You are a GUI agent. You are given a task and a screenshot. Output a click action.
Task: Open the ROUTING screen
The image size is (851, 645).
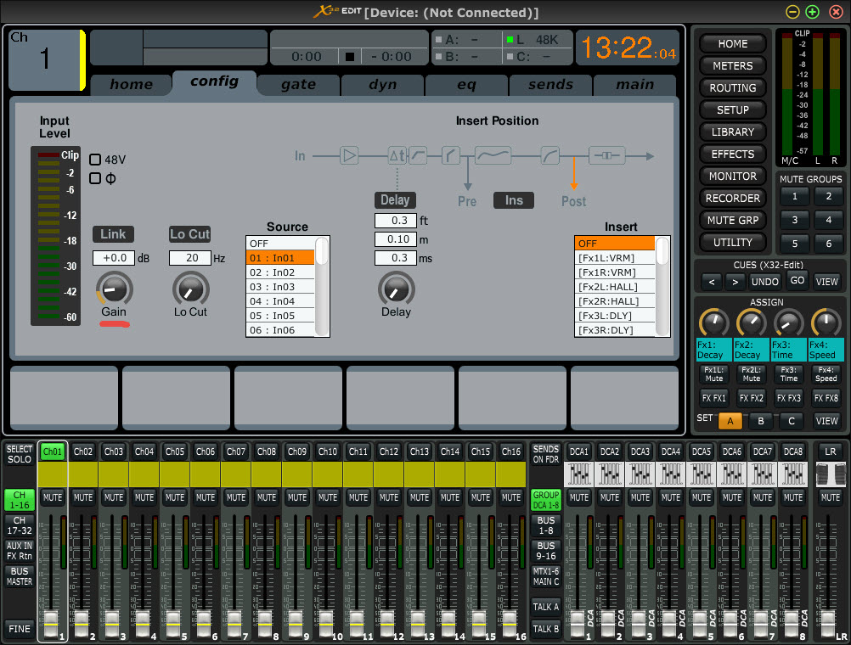[x=732, y=87]
